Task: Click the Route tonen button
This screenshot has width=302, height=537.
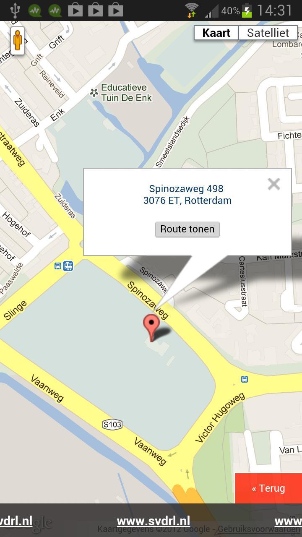Action: click(x=187, y=229)
